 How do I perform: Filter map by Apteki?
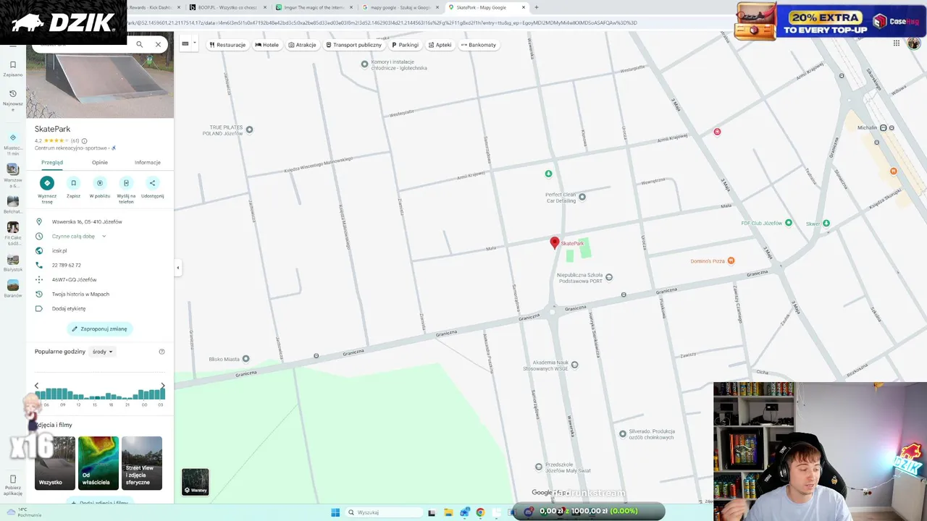coord(440,45)
